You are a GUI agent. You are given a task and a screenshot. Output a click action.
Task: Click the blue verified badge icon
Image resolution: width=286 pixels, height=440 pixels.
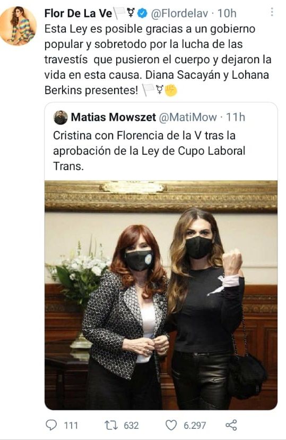point(144,13)
